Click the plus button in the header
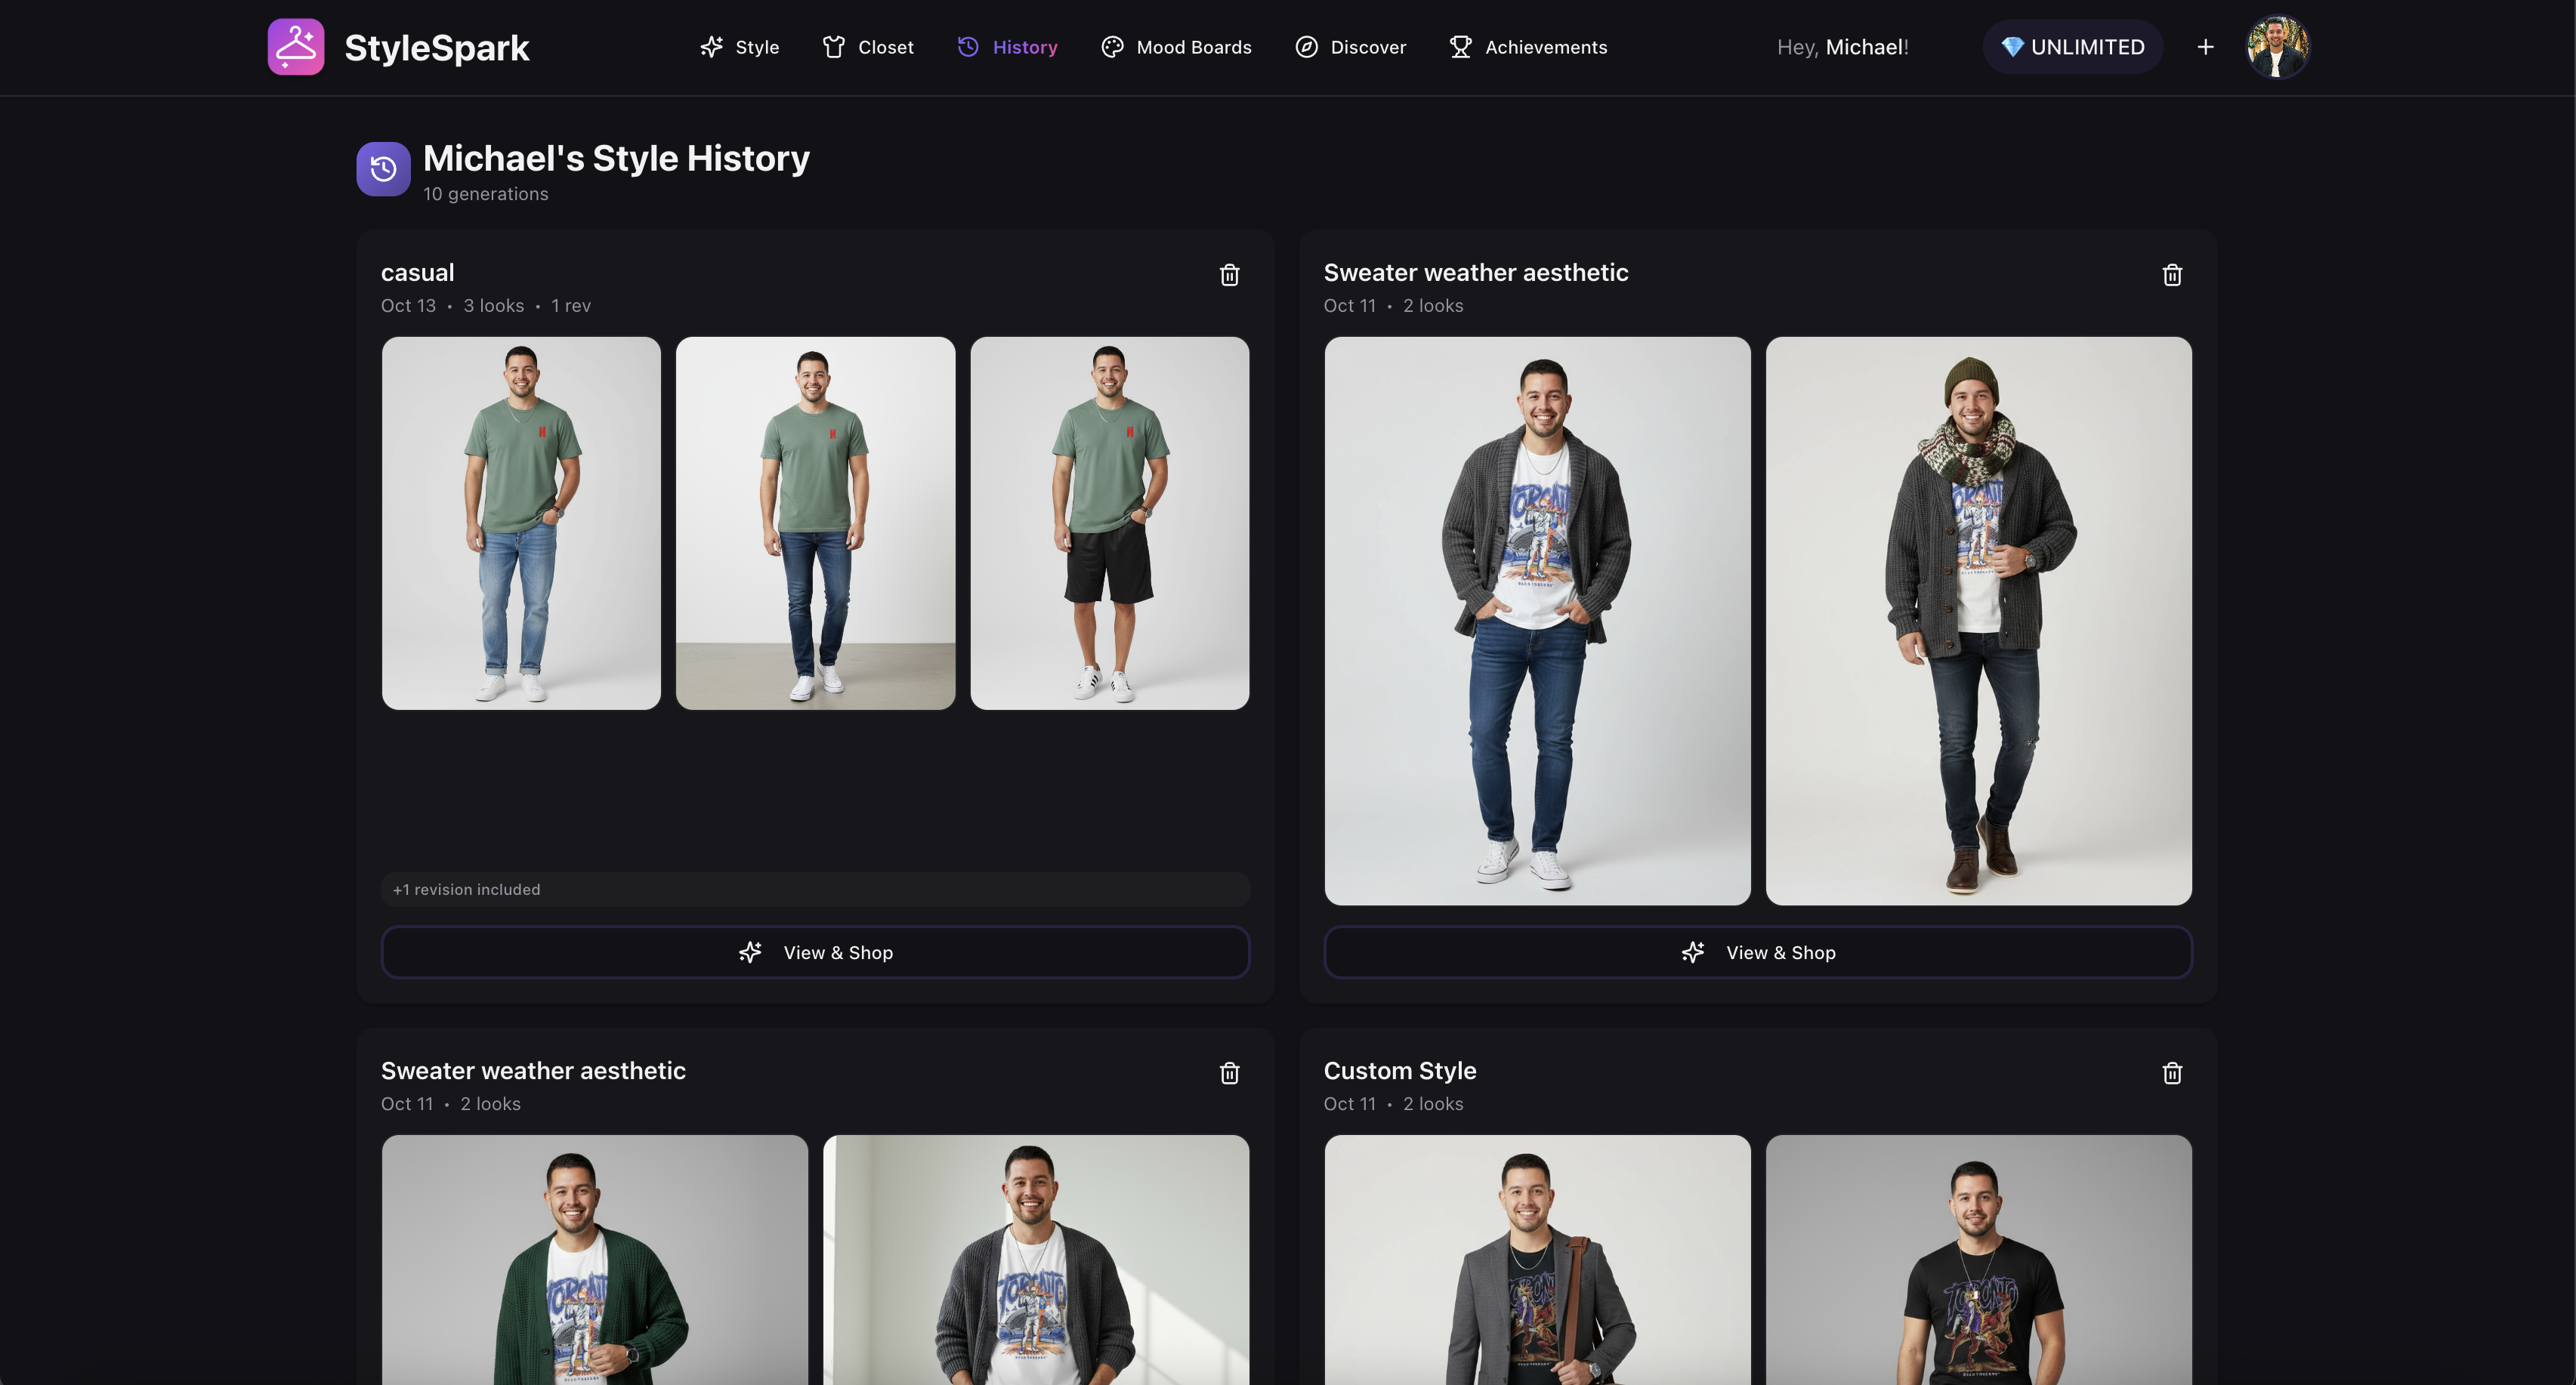The image size is (2576, 1385). tap(2205, 46)
